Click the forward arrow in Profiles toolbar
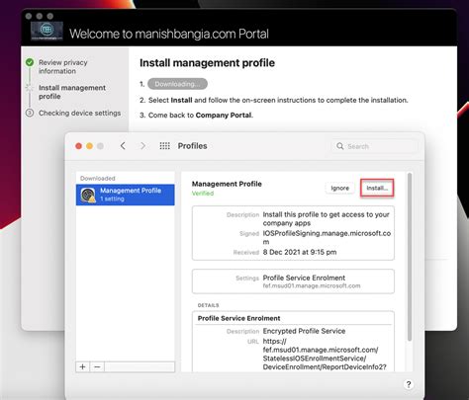 [x=142, y=146]
